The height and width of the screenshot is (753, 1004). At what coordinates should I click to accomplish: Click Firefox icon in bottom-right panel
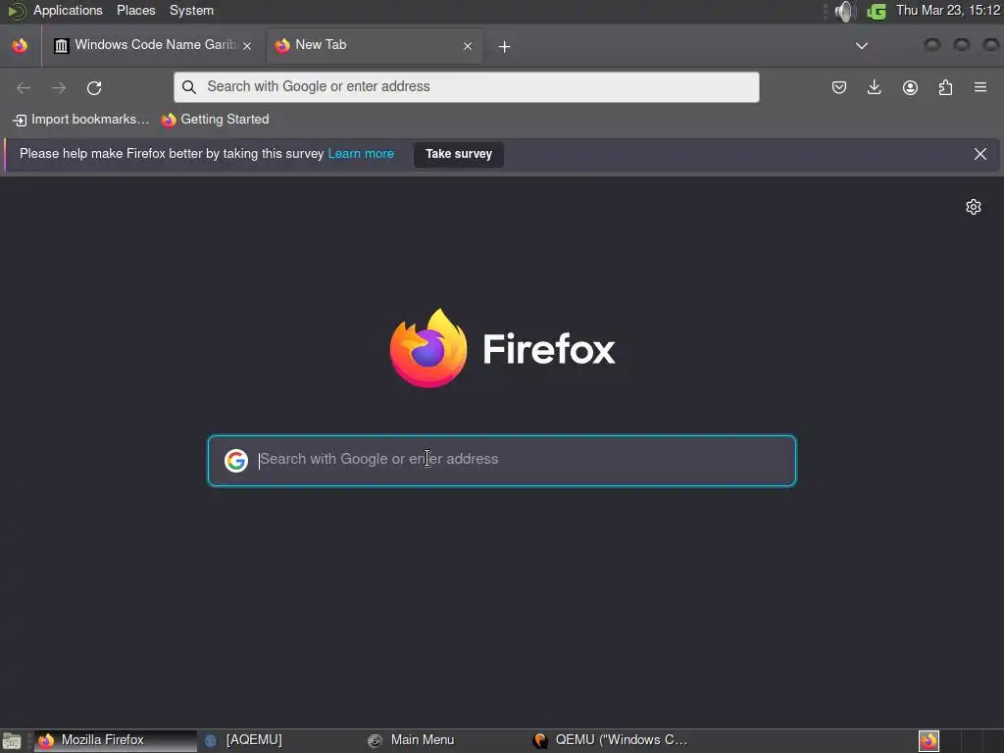929,741
